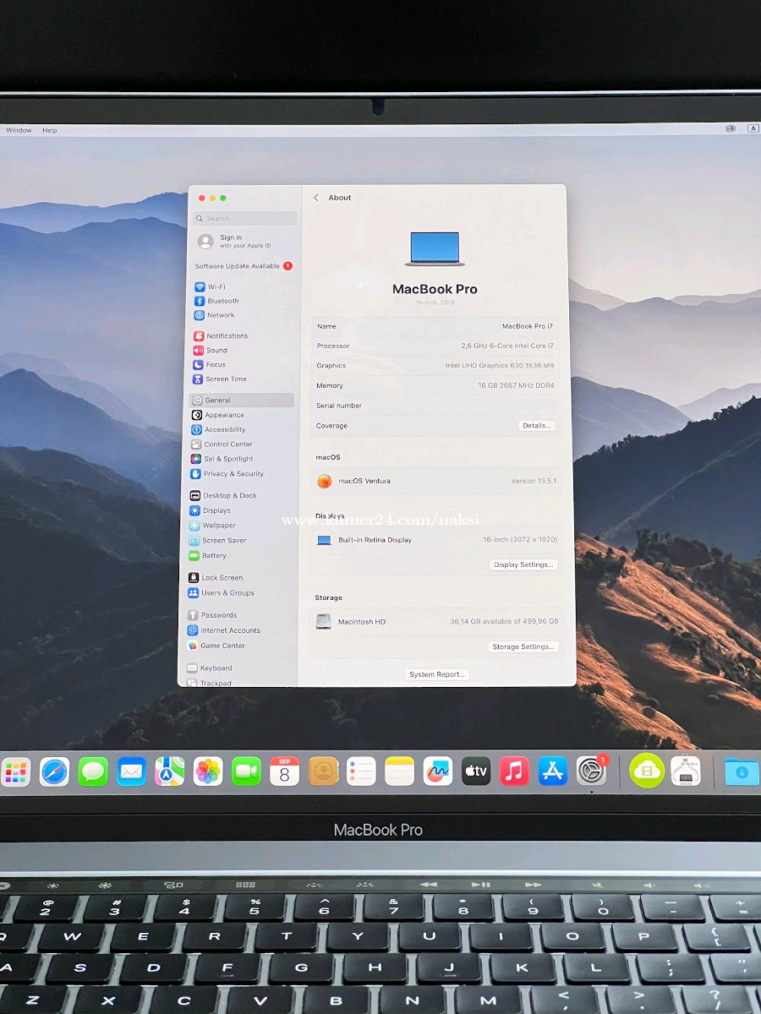Select General in the sidebar
The height and width of the screenshot is (1014, 761).
pos(242,401)
